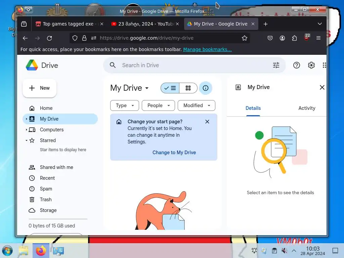Switch to grid layout view
This screenshot has width=344, height=258.
coord(188,88)
